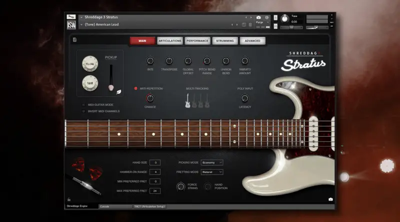Switch to the Advanced tab

tap(252, 41)
